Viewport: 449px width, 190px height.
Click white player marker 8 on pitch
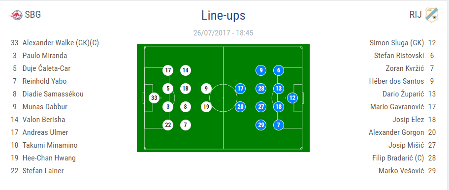(x=186, y=107)
